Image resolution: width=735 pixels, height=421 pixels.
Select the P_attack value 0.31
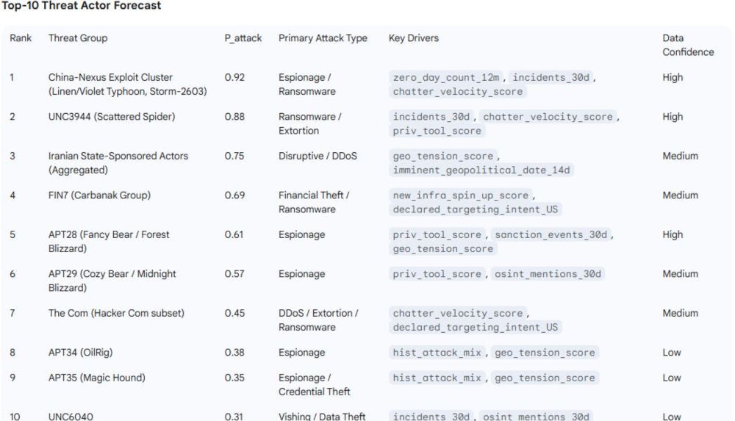[x=234, y=417]
